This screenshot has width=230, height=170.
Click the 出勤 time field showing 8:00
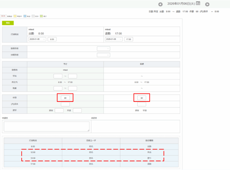[52, 39]
